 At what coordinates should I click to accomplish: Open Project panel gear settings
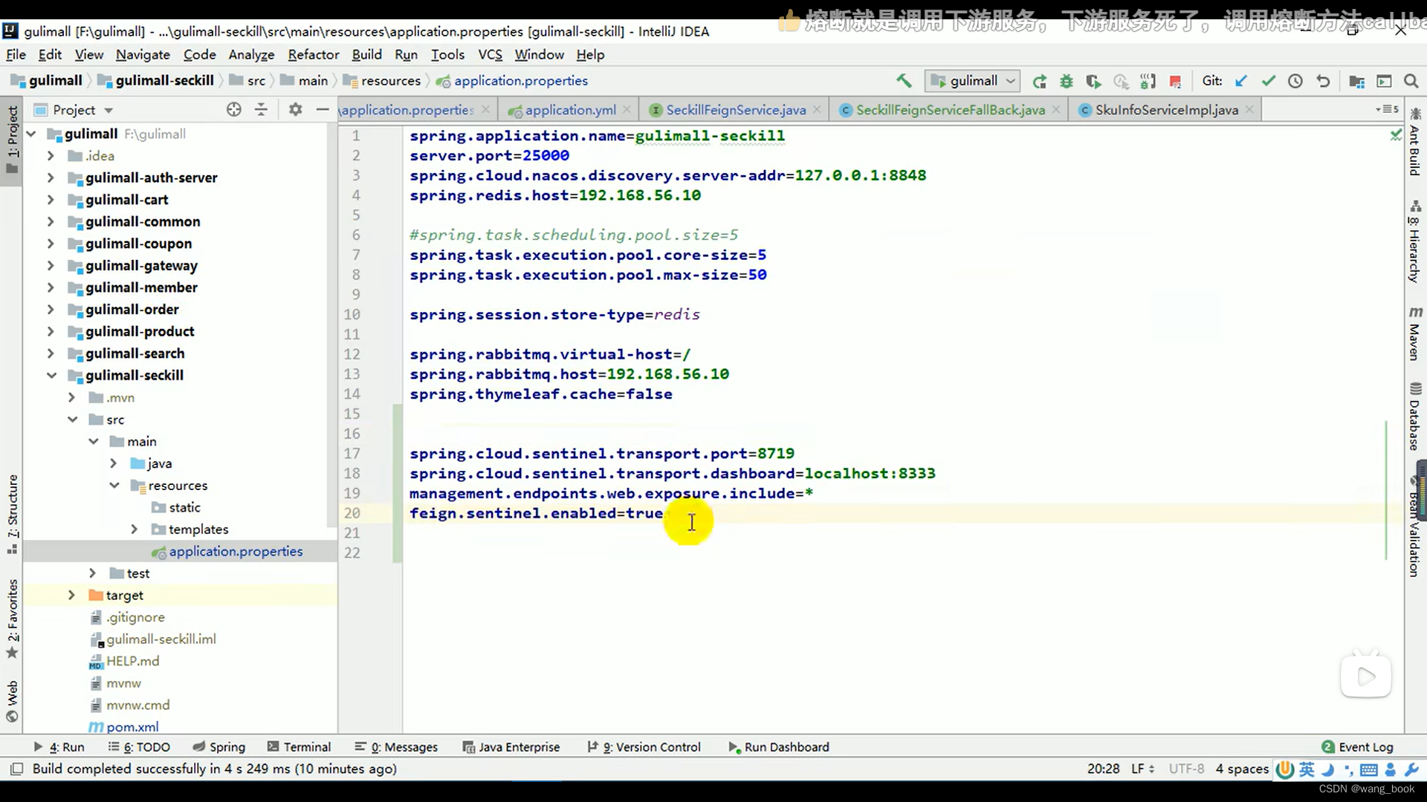[x=295, y=110]
